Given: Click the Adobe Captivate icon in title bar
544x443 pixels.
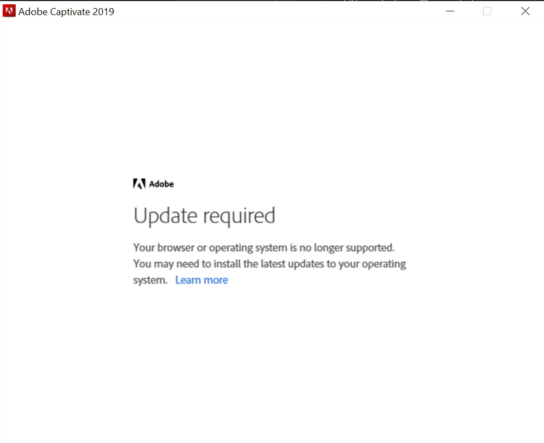Looking at the screenshot, I should pos(9,11).
